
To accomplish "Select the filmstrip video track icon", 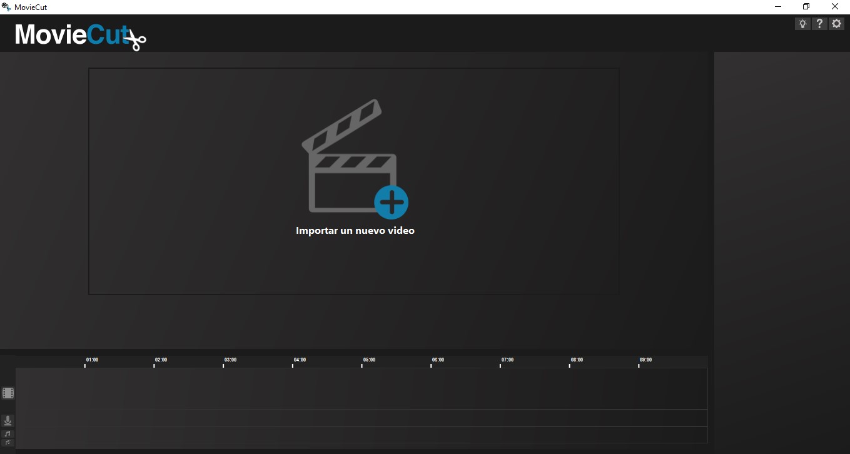I will click(8, 393).
